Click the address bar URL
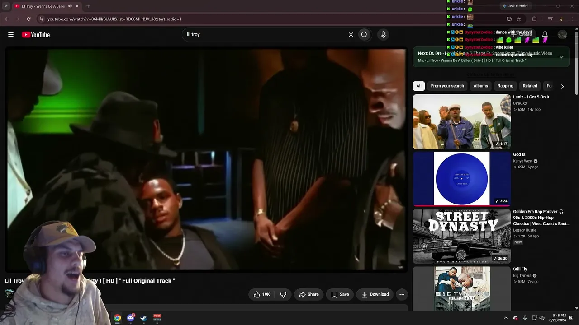 click(x=114, y=19)
